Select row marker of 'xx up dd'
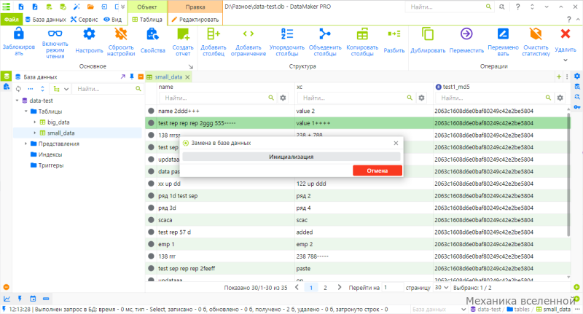Image resolution: width=583 pixels, height=314 pixels. pyautogui.click(x=151, y=184)
